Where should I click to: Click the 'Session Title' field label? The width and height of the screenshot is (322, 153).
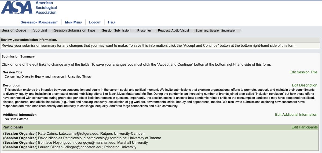pyautogui.click(x=13, y=72)
